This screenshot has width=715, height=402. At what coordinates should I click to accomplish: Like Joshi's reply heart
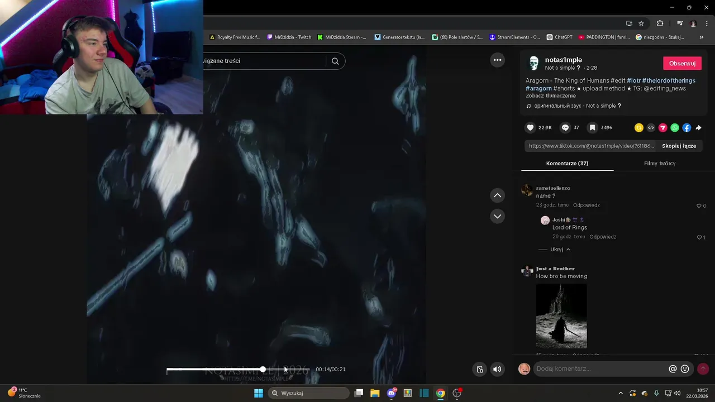pos(698,237)
